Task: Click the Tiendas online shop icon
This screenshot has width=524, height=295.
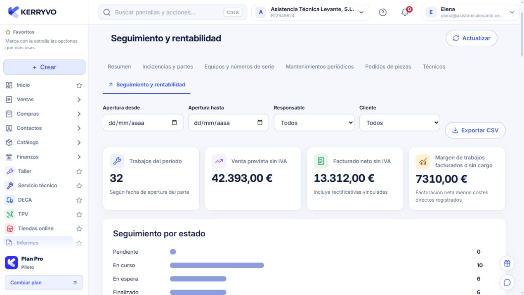Action: coord(9,228)
